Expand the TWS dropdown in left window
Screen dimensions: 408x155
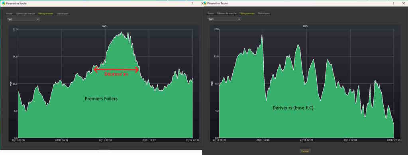tap(23, 19)
